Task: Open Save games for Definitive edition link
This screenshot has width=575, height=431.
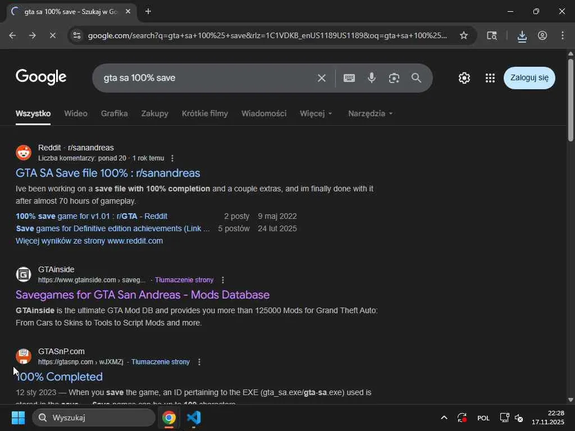Action: point(113,229)
